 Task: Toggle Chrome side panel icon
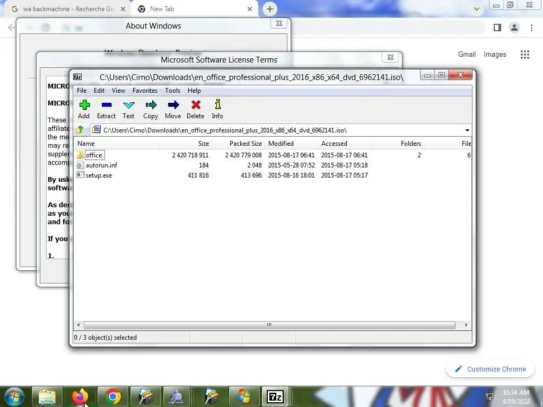(x=497, y=28)
